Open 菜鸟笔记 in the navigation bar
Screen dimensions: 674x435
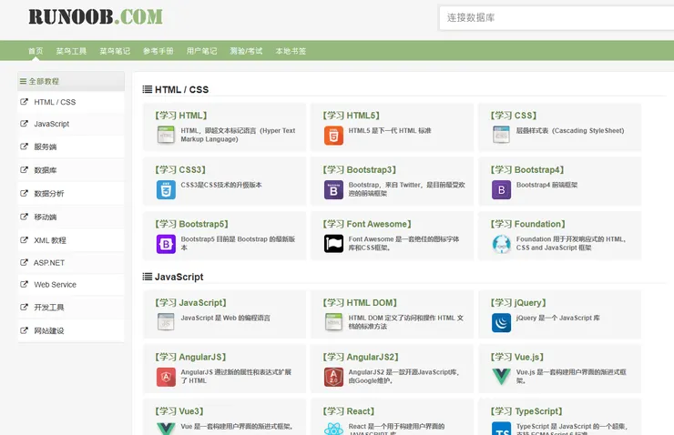coord(115,51)
